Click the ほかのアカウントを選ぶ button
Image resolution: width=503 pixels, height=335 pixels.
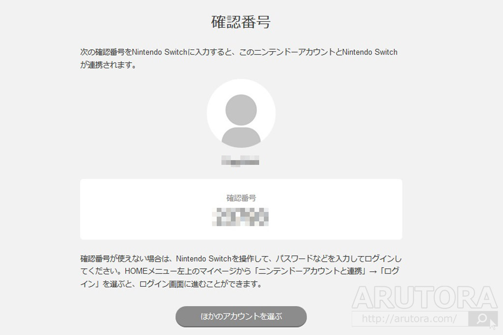click(241, 316)
